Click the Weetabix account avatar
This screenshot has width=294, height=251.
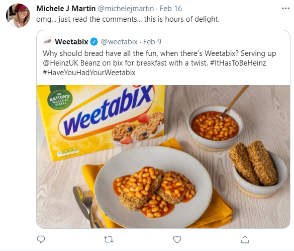click(x=48, y=41)
